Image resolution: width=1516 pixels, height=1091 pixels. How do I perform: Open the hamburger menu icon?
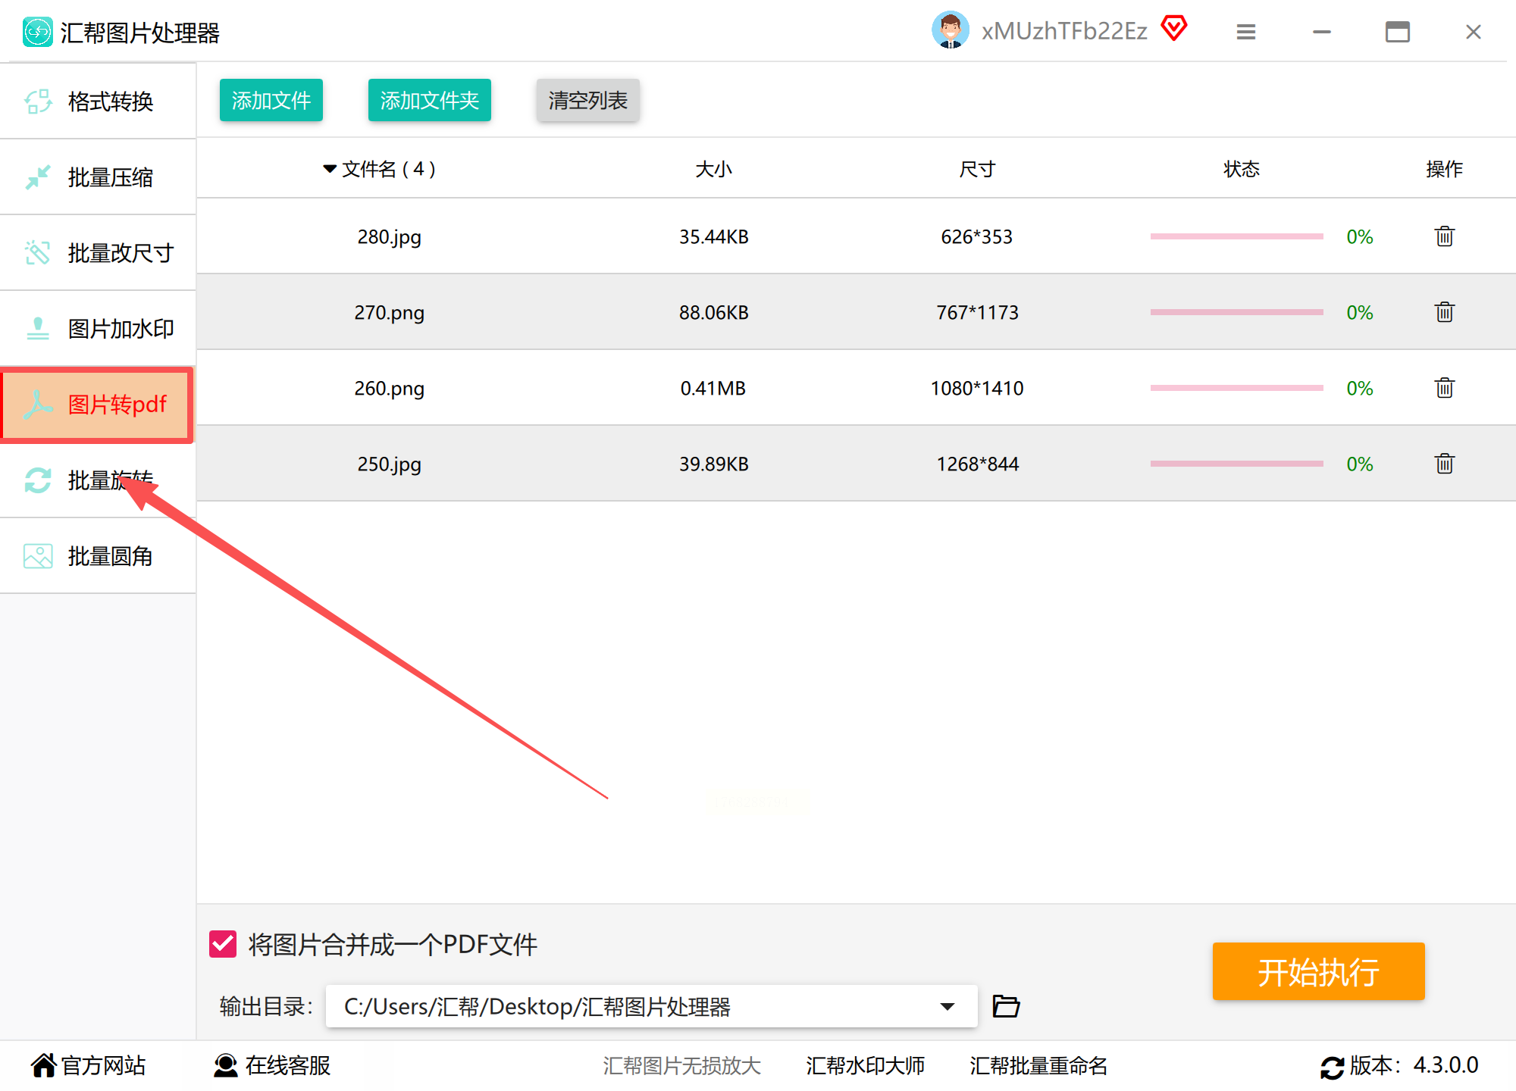click(x=1246, y=32)
